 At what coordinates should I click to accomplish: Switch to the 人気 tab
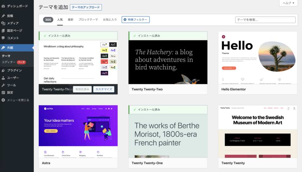pos(60,20)
